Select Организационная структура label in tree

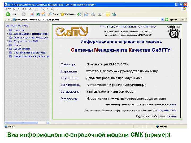[31, 37]
